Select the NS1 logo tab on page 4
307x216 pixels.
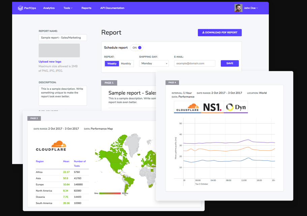click(212, 107)
